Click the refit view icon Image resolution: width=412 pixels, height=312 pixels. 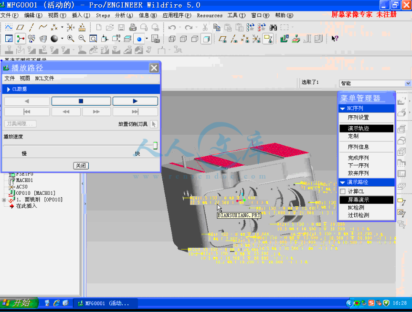pyautogui.click(x=93, y=39)
